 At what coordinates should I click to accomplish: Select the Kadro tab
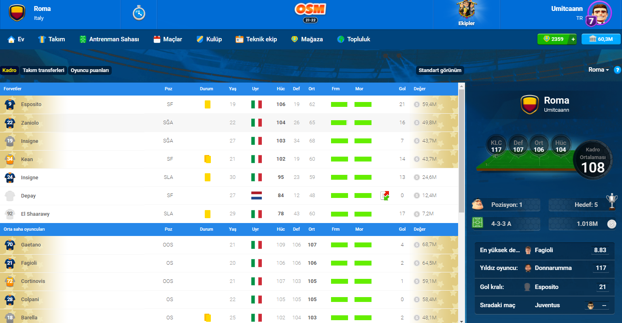[9, 70]
